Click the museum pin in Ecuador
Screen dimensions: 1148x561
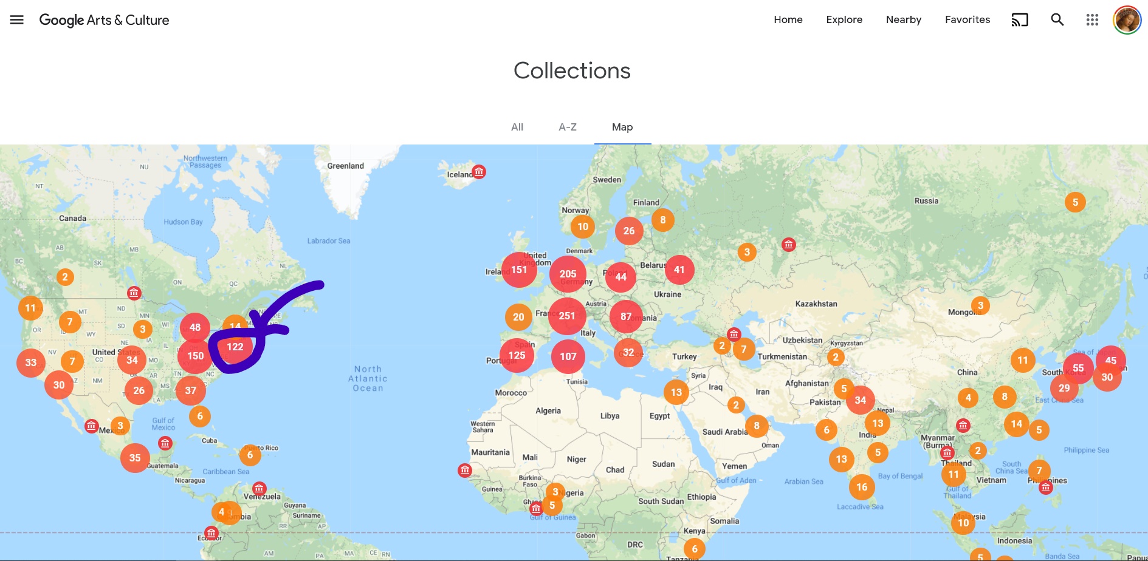pos(211,534)
